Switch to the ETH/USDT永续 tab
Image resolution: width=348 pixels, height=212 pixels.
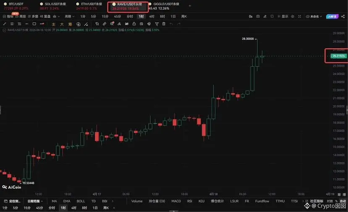(x=89, y=6)
